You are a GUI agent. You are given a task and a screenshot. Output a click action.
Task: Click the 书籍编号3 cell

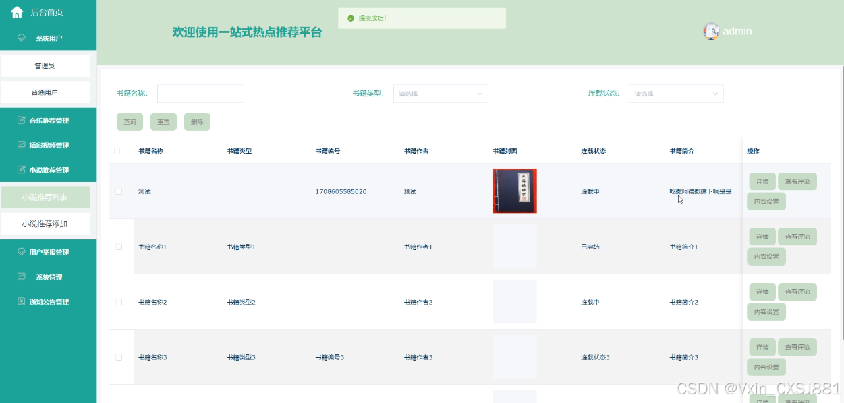tap(330, 357)
